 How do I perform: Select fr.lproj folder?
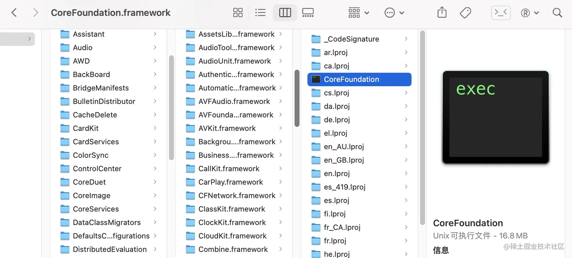[x=359, y=241]
